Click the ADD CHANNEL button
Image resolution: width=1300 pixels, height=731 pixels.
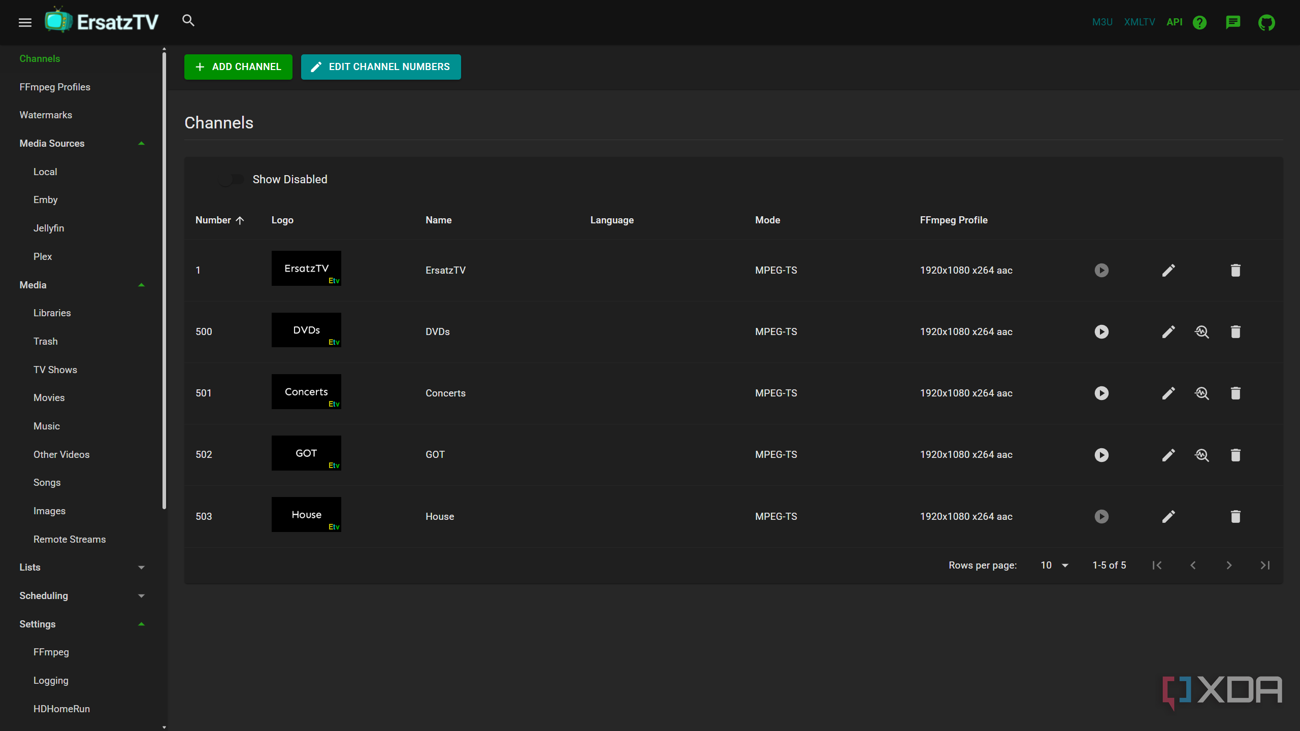click(x=238, y=67)
